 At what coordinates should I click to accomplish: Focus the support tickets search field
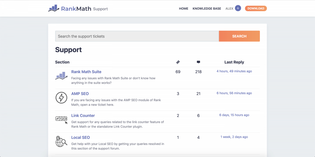click(x=137, y=36)
